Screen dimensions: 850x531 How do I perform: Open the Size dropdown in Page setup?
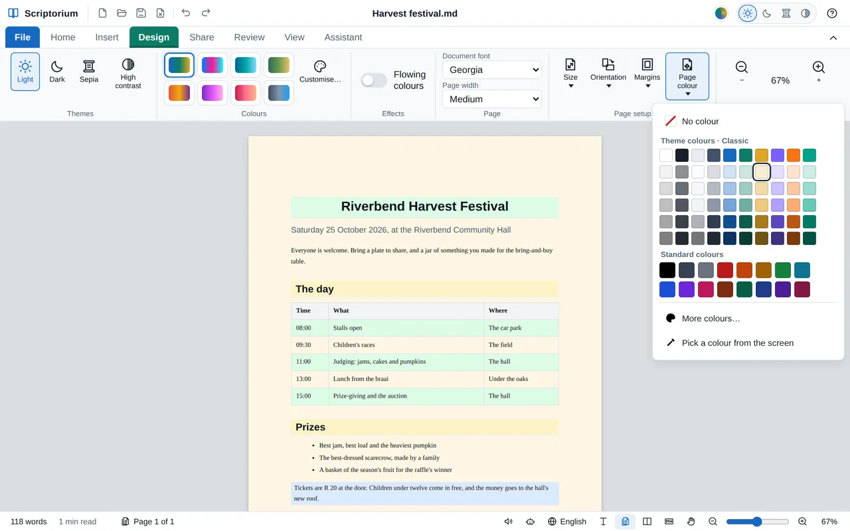coord(570,73)
